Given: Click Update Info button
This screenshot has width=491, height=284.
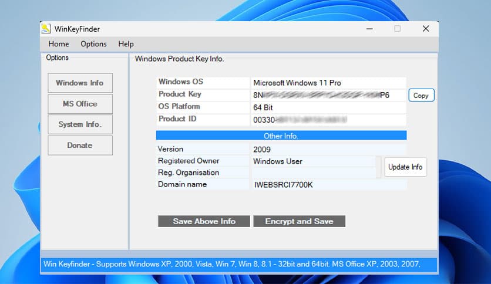Looking at the screenshot, I should pyautogui.click(x=405, y=167).
